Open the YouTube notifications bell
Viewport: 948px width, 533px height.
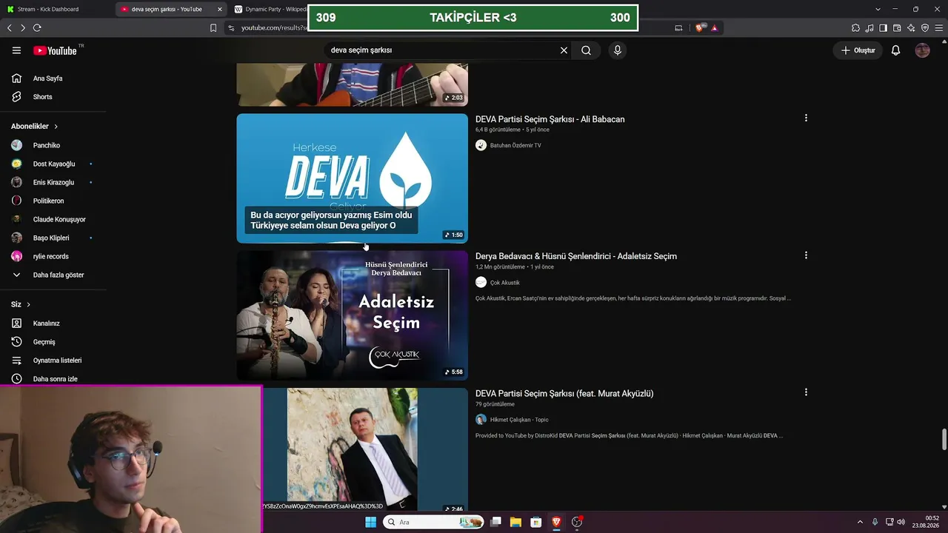point(895,50)
